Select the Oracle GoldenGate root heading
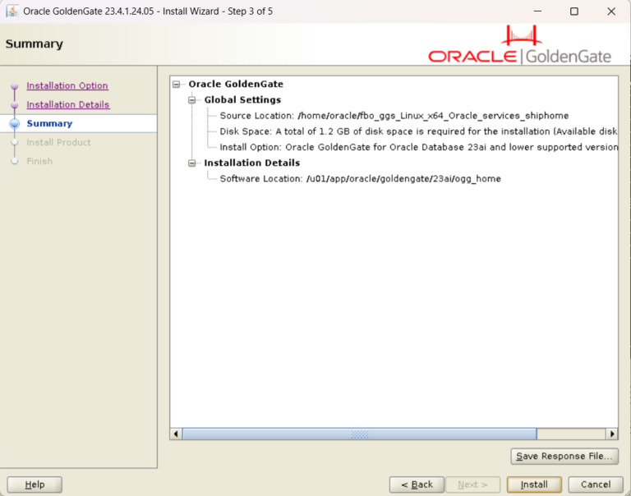 236,84
